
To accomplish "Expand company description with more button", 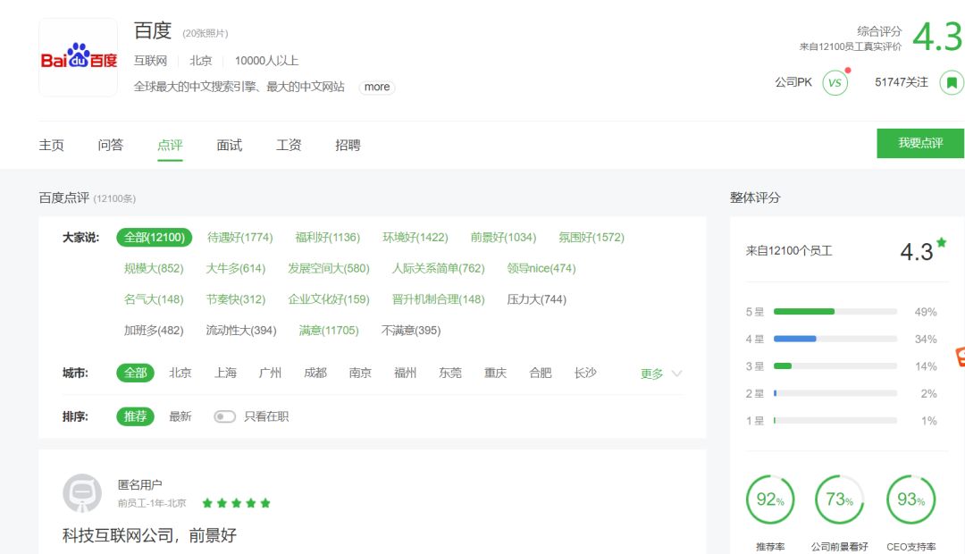I will tap(377, 87).
